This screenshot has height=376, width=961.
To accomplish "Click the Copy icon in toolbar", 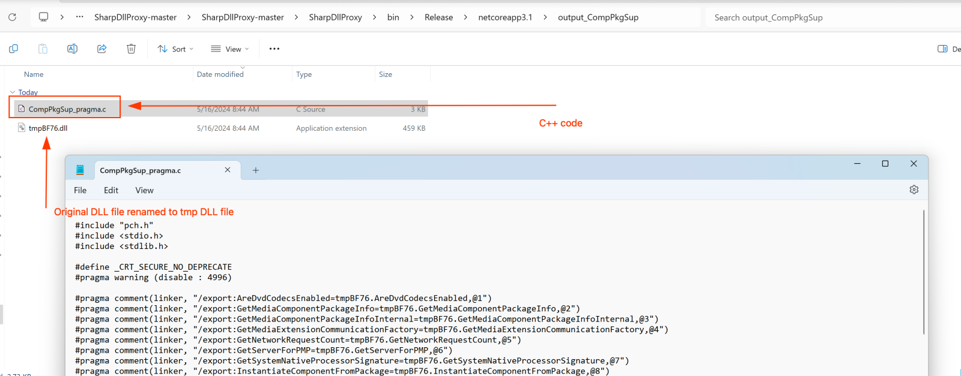I will pos(13,49).
